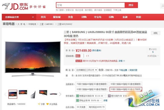164x110 pixels.
Task: Click the share icon next to 分享
Action: [x=39, y=104]
